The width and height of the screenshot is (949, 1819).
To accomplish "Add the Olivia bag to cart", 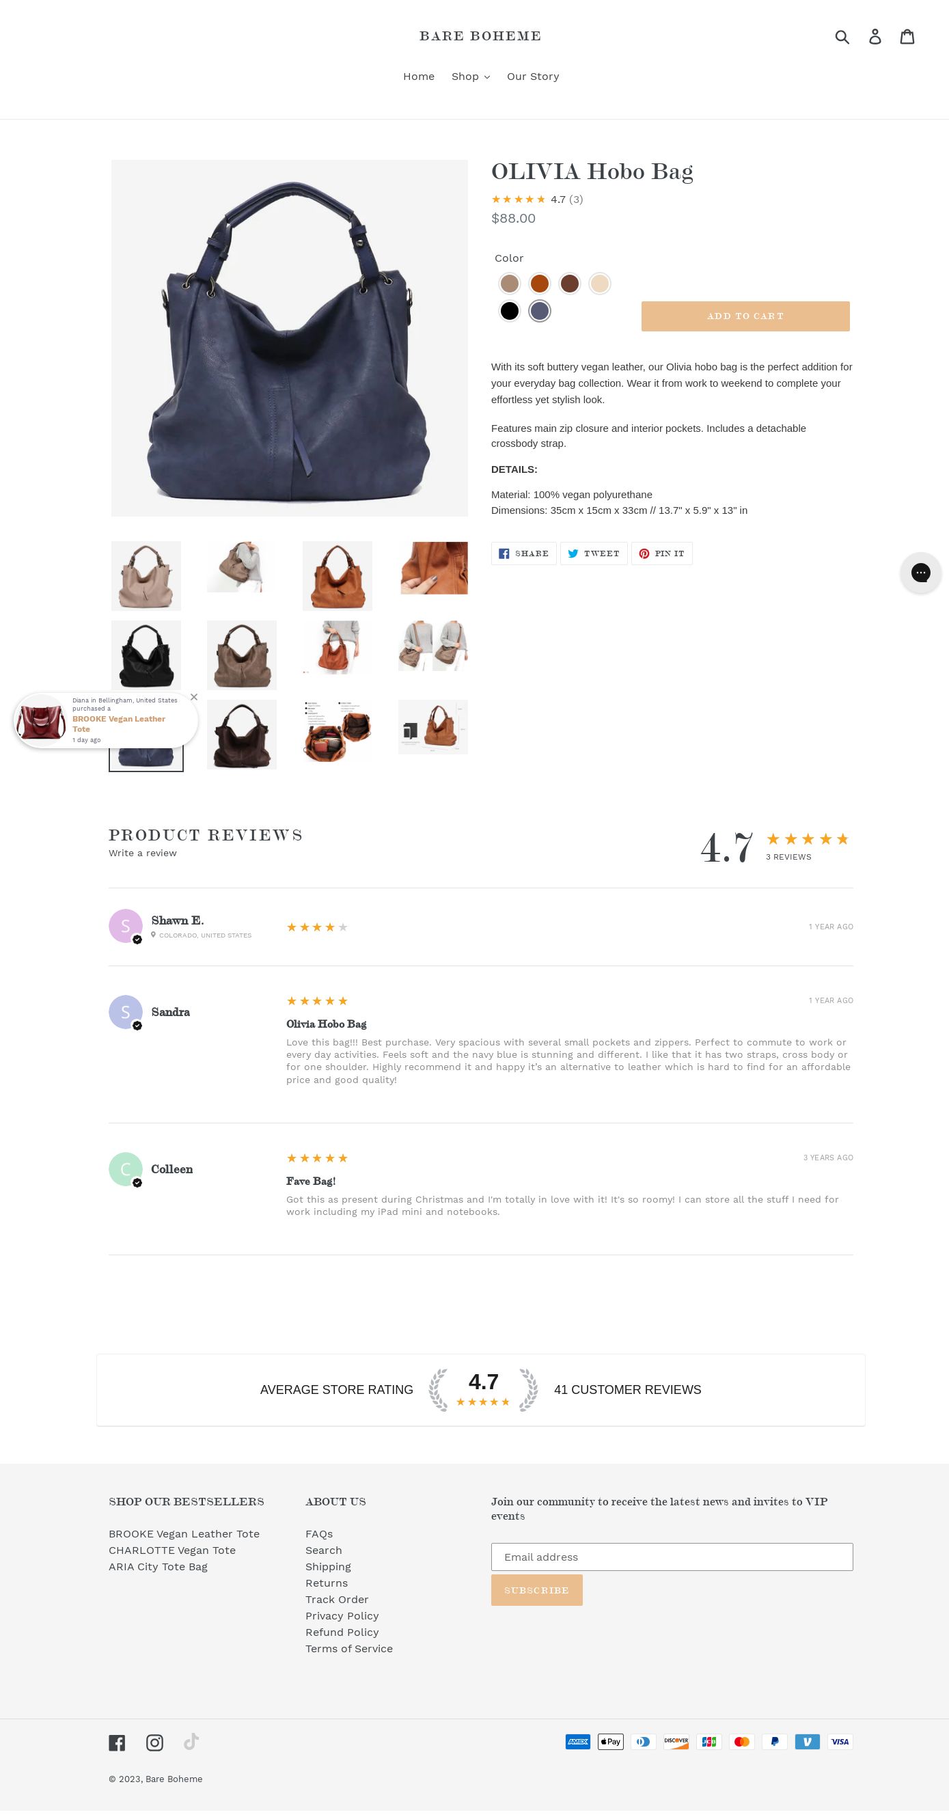I will pos(745,316).
